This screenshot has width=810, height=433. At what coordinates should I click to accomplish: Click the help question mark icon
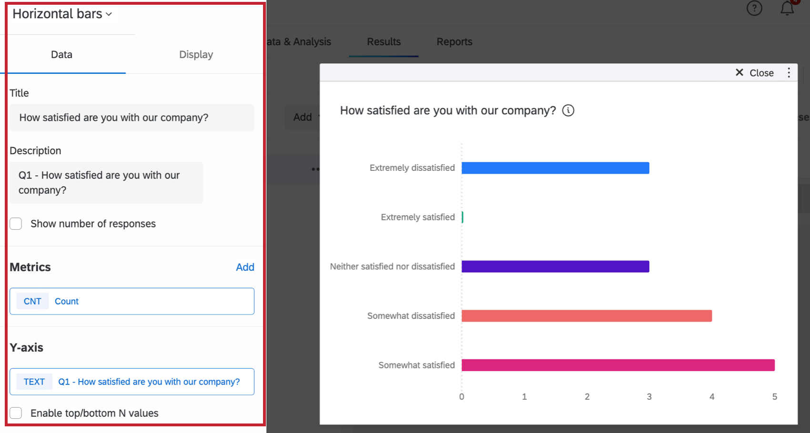[x=754, y=8]
